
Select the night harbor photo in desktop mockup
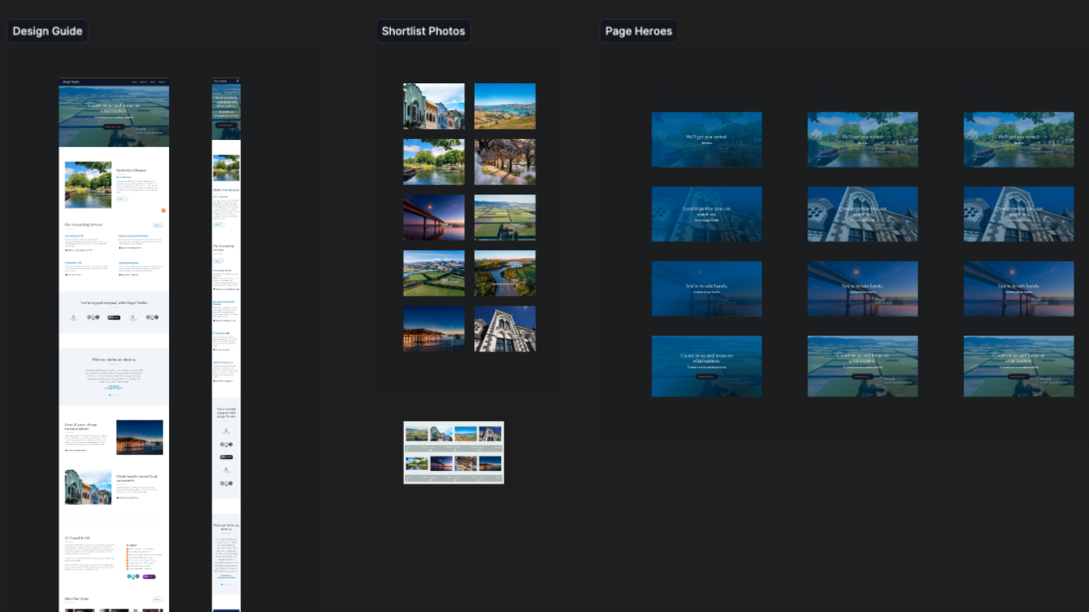(x=140, y=437)
